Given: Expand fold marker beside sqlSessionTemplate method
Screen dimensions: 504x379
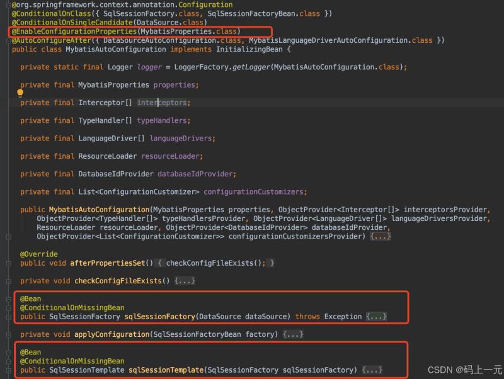Looking at the screenshot, I should click(x=9, y=370).
